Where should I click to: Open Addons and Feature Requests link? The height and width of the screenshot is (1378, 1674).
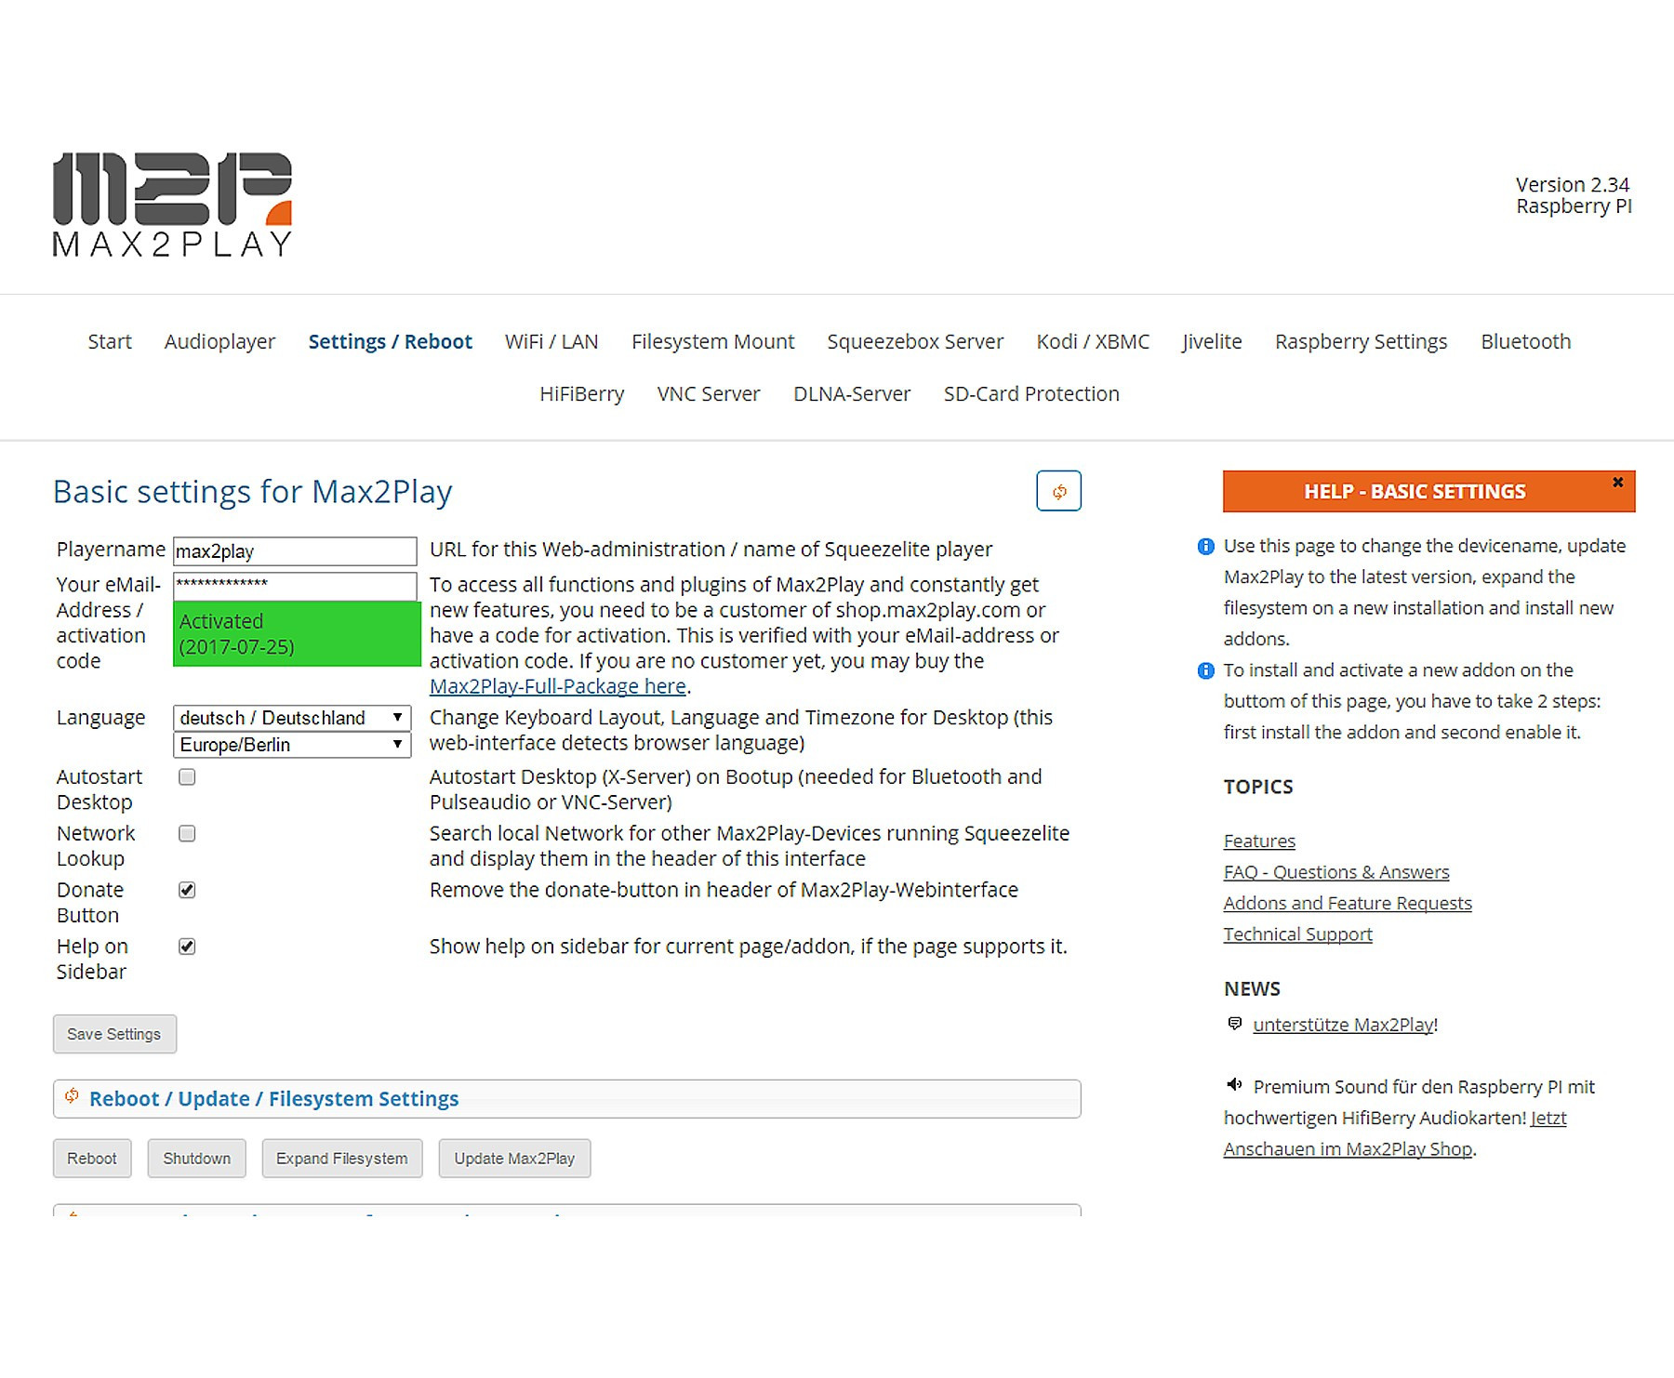click(x=1348, y=903)
